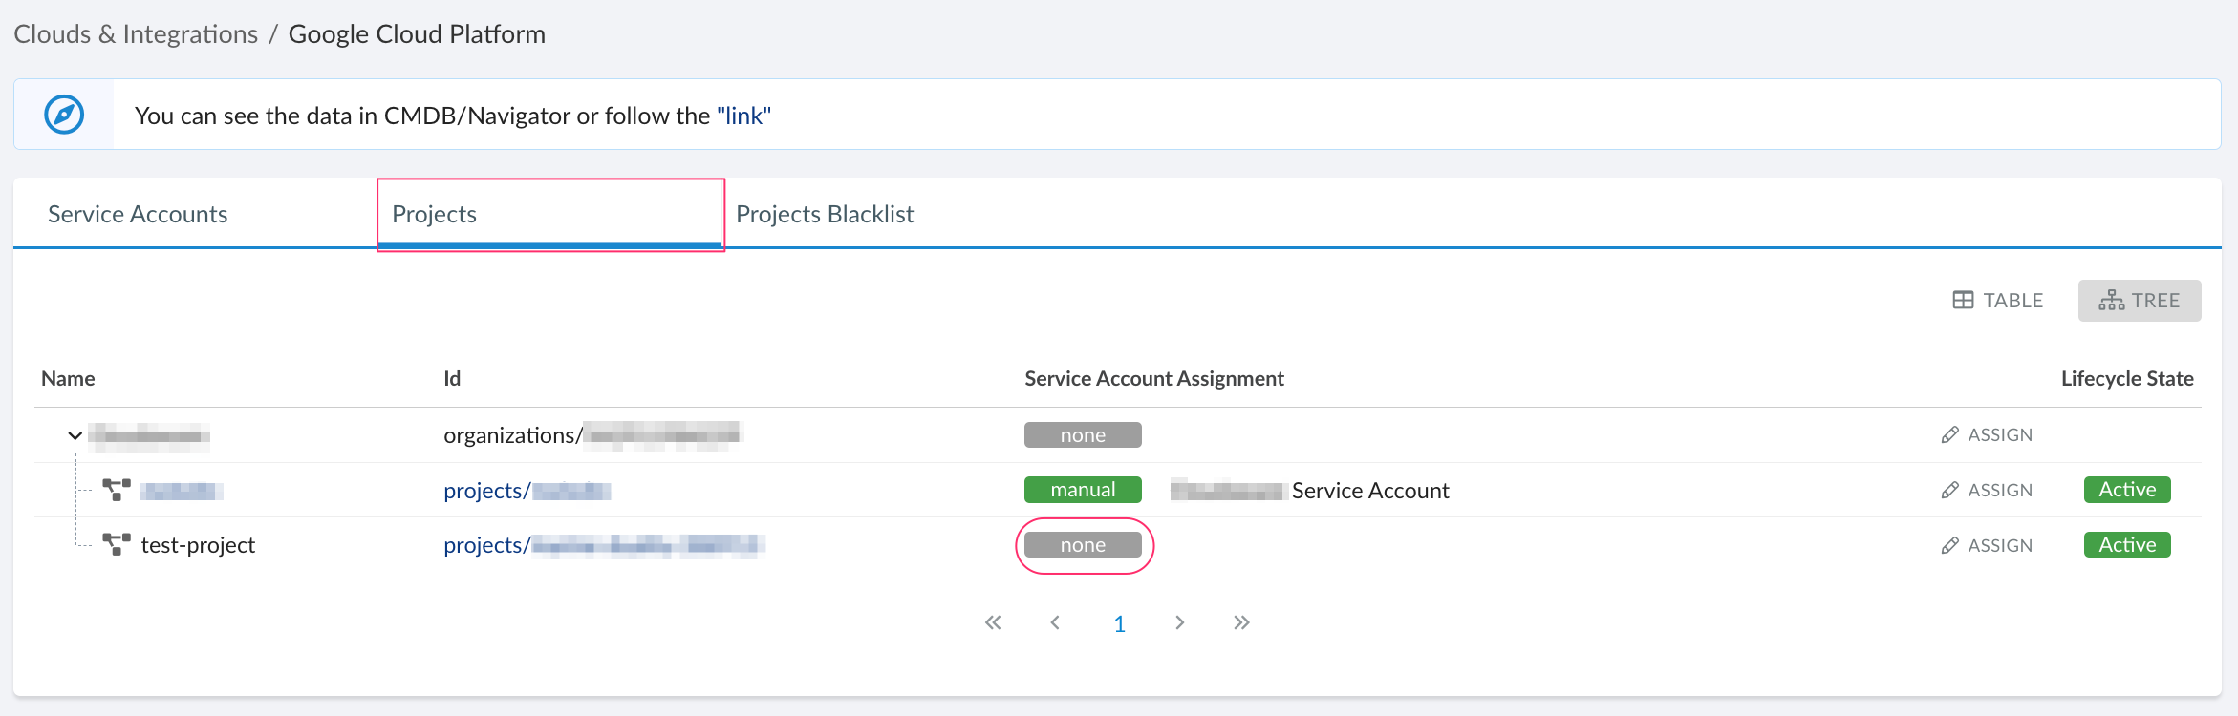
Task: Click the compass navigator icon in banner
Action: pos(64,115)
